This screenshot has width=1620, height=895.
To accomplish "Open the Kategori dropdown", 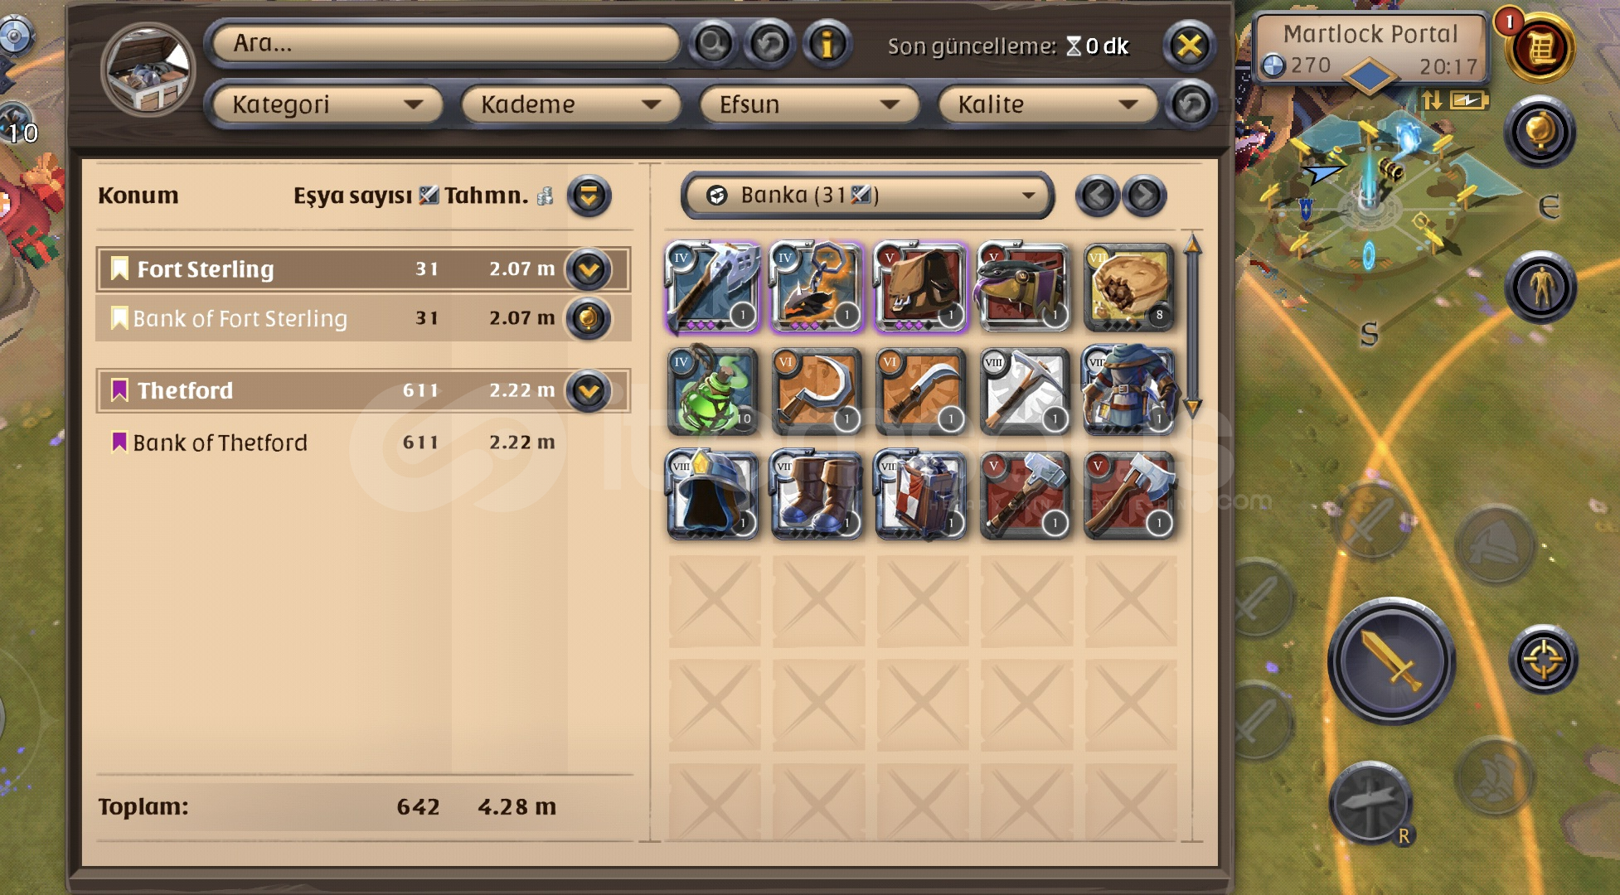I will click(326, 104).
